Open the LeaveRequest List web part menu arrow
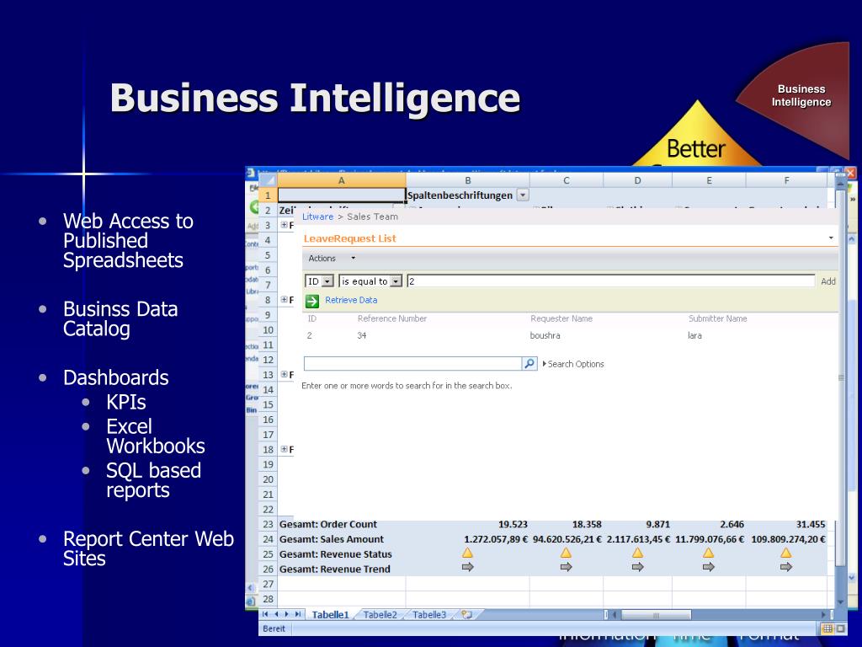This screenshot has width=862, height=647. [x=831, y=238]
